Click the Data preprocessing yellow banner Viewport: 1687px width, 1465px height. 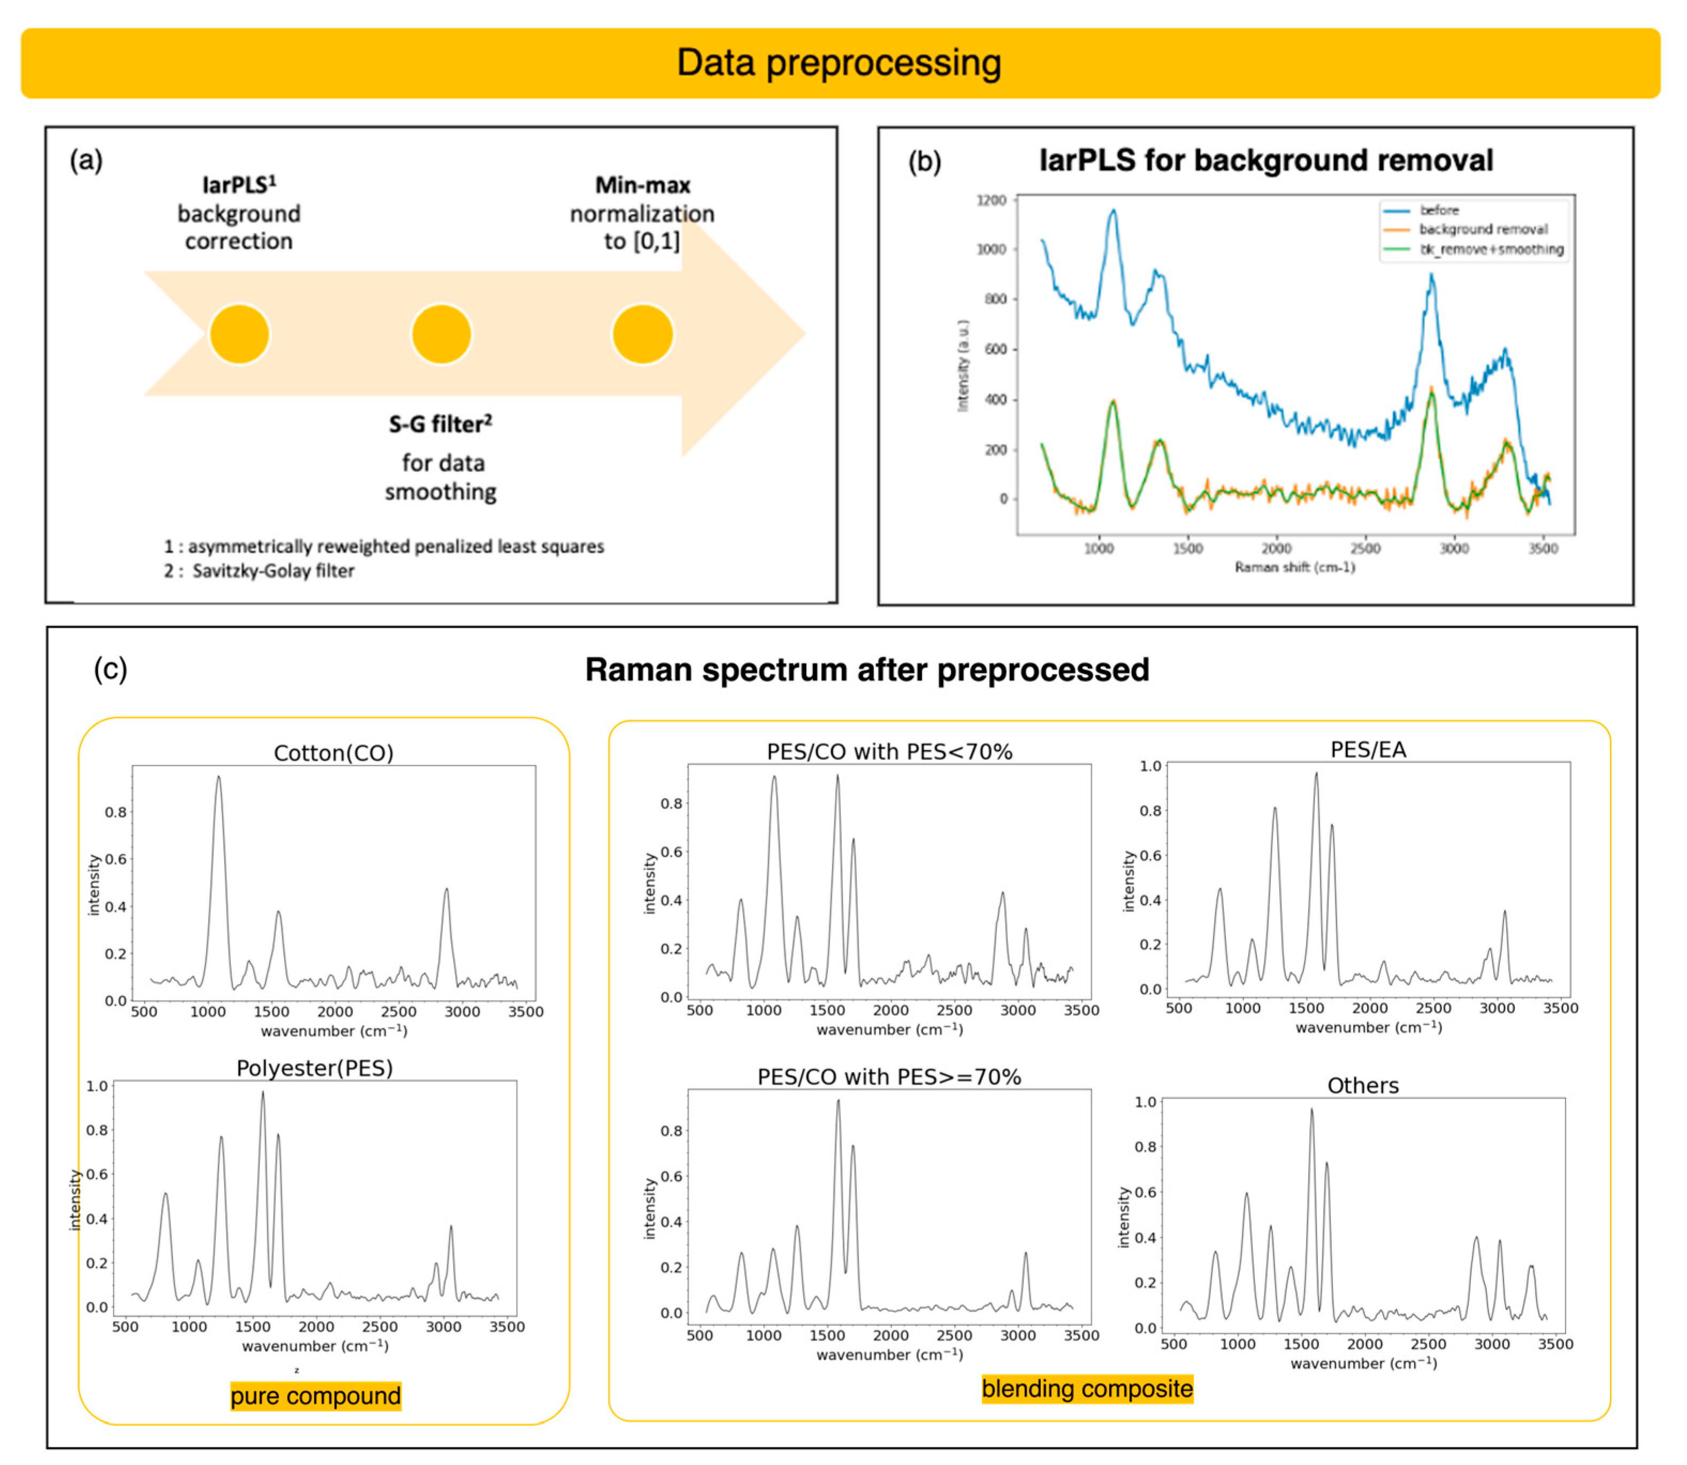840,63
